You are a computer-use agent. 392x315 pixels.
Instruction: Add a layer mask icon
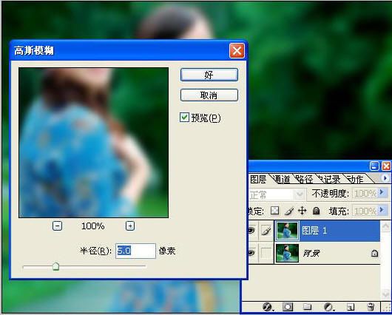(288, 307)
